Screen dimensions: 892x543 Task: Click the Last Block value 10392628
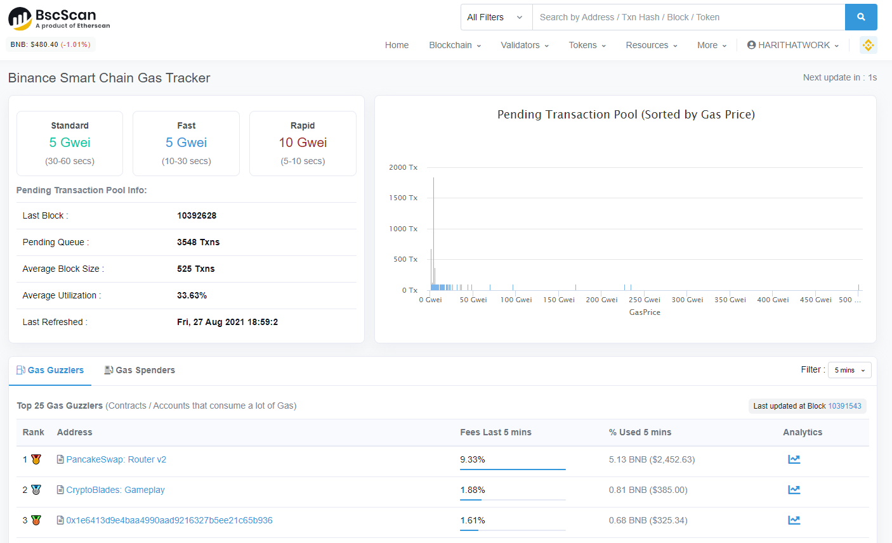(197, 215)
